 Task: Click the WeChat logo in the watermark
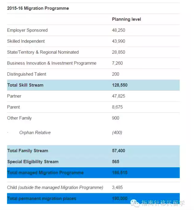135,202
